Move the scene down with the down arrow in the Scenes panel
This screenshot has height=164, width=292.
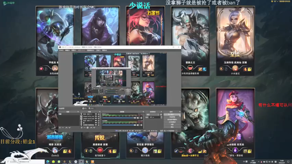pyautogui.click(x=69, y=128)
